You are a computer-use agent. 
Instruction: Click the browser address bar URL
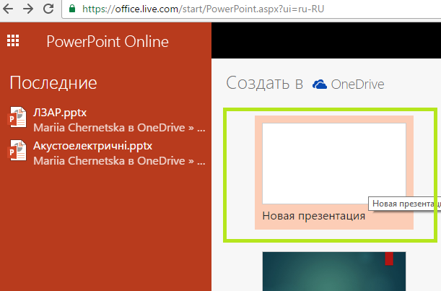203,9
